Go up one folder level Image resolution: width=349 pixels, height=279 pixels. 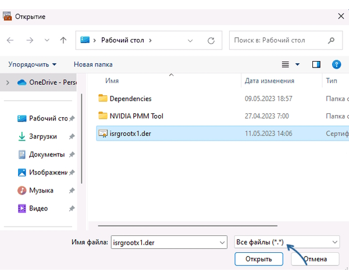[x=63, y=40]
